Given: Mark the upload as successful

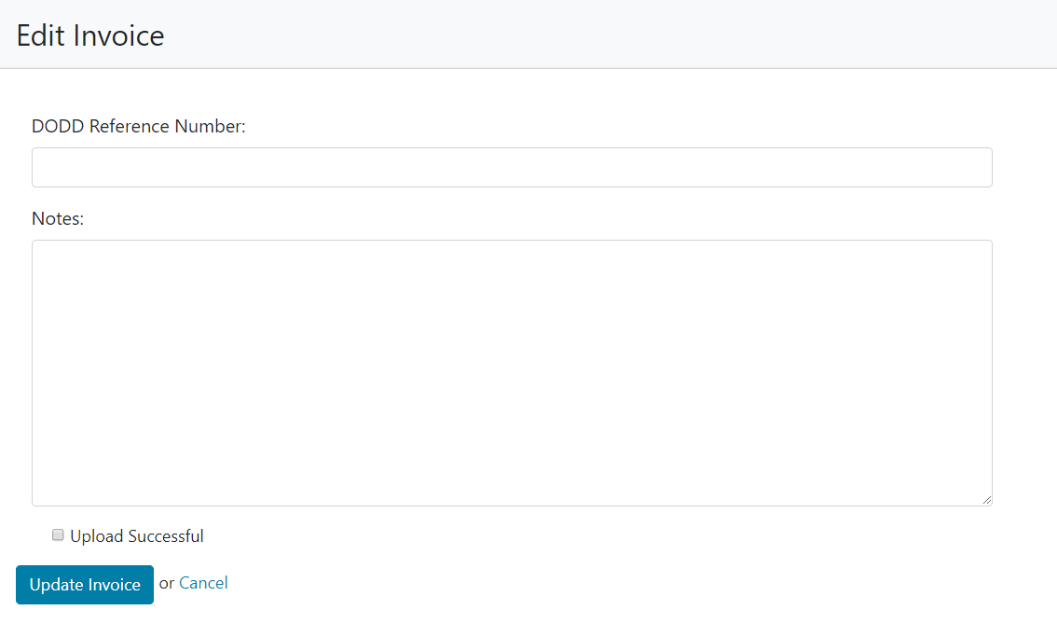Looking at the screenshot, I should click(x=58, y=535).
